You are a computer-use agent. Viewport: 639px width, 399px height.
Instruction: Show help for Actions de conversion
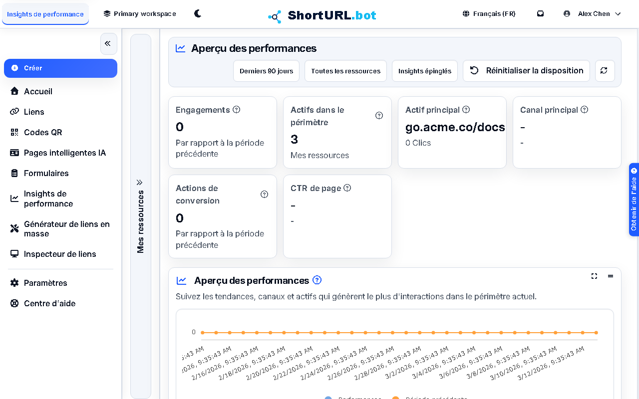(265, 194)
